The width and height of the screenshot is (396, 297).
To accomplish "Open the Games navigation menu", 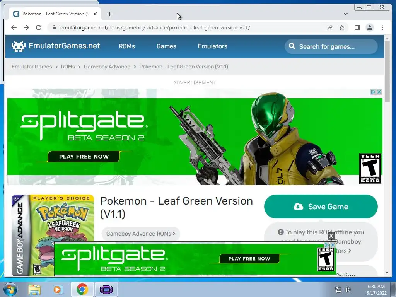I will tap(166, 46).
